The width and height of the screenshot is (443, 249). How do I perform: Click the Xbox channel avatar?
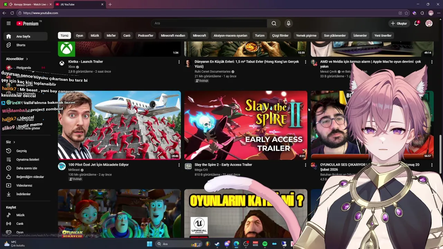pos(62,63)
